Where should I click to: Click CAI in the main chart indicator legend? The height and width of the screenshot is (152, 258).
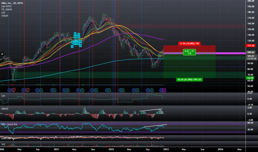pyautogui.click(x=3, y=13)
